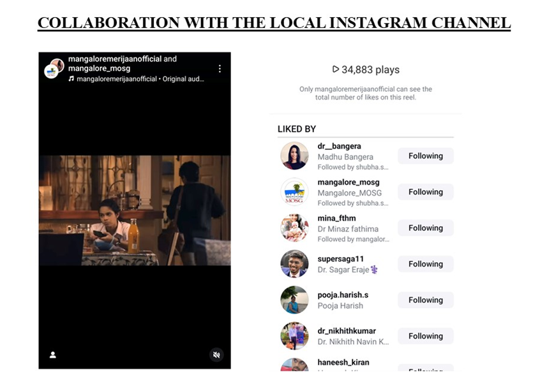This screenshot has height=387, width=533.
Task: Open the pooja.harish.s profile picture
Action: pyautogui.click(x=294, y=300)
